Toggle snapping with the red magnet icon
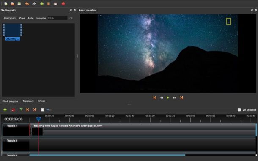 (13, 110)
